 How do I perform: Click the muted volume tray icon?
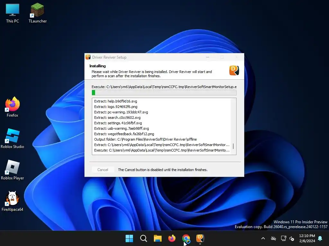tap(292, 238)
